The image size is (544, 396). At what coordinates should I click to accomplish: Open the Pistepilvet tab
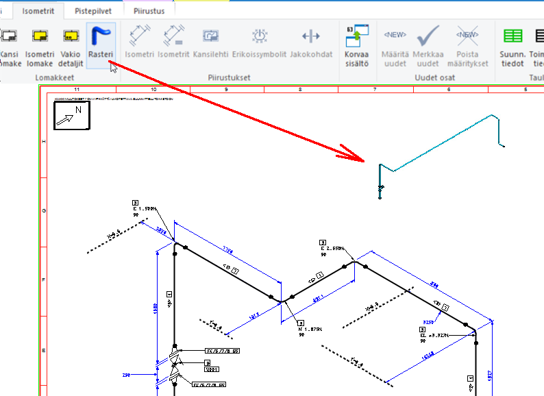pos(95,11)
